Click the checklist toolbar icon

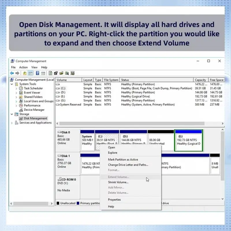pos(72,73)
